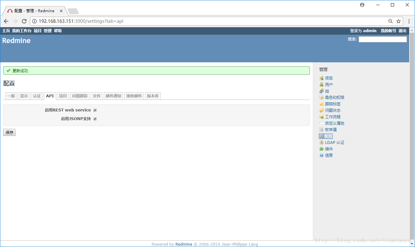Viewport: 415px width, 247px height.
Task: Click the search input field
Action: (383, 39)
